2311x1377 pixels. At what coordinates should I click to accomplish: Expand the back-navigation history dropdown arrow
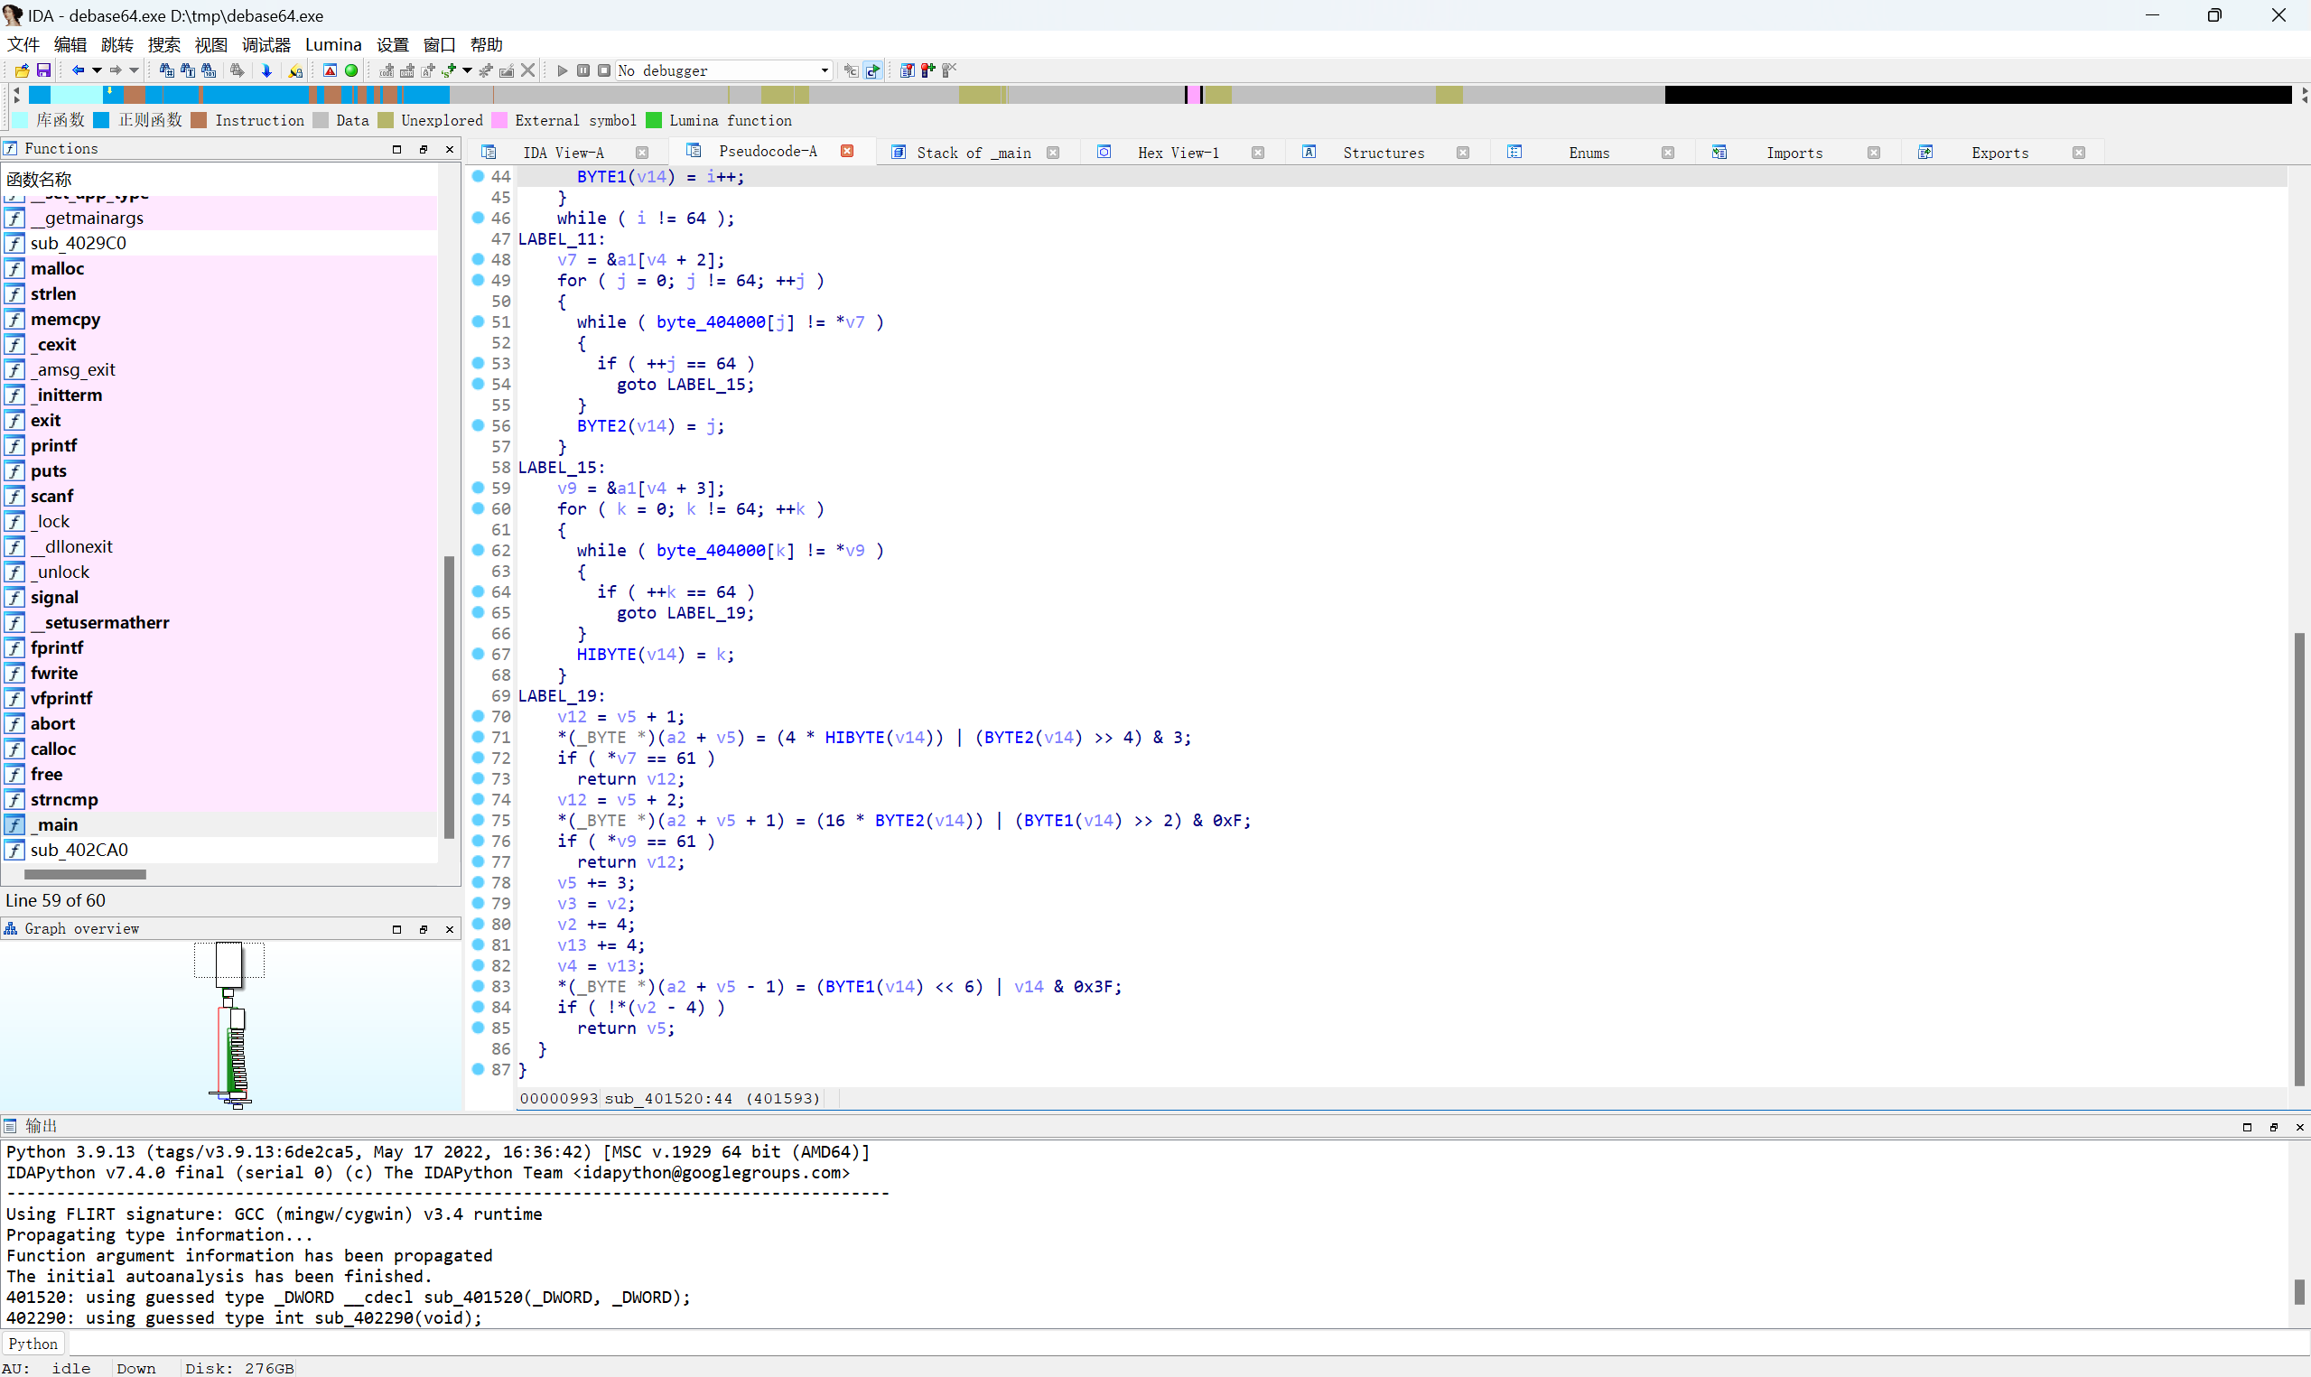point(97,70)
